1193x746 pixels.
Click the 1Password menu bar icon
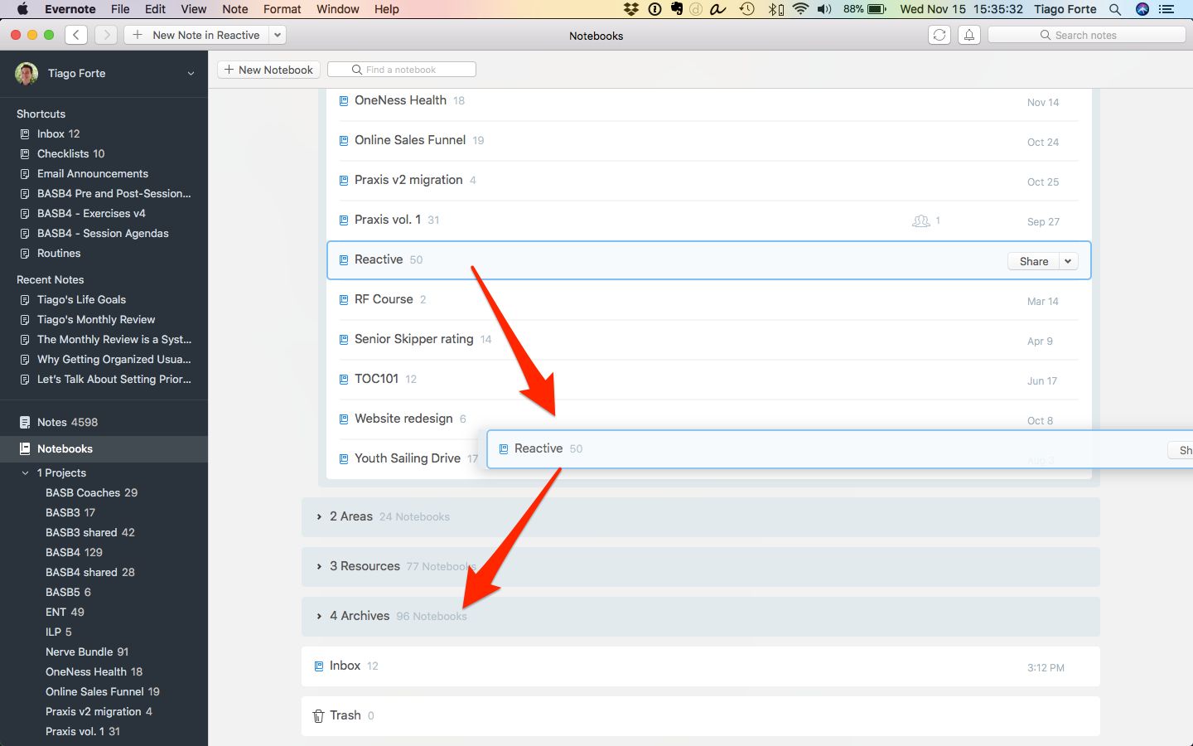click(x=654, y=9)
